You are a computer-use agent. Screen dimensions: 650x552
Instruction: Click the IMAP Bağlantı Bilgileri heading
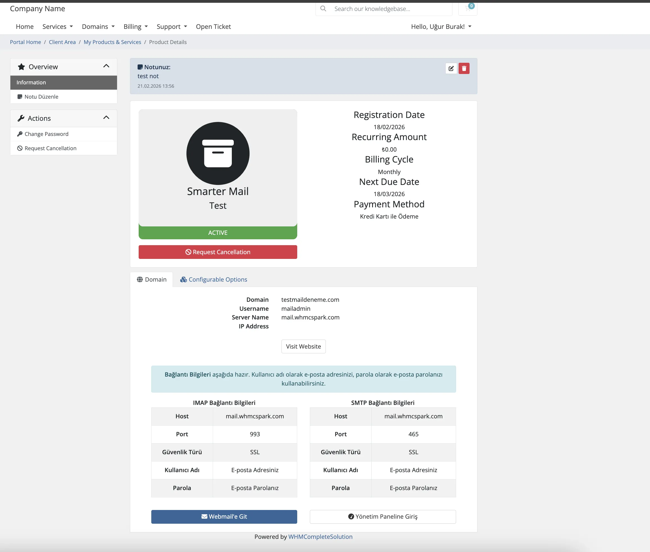coord(224,403)
